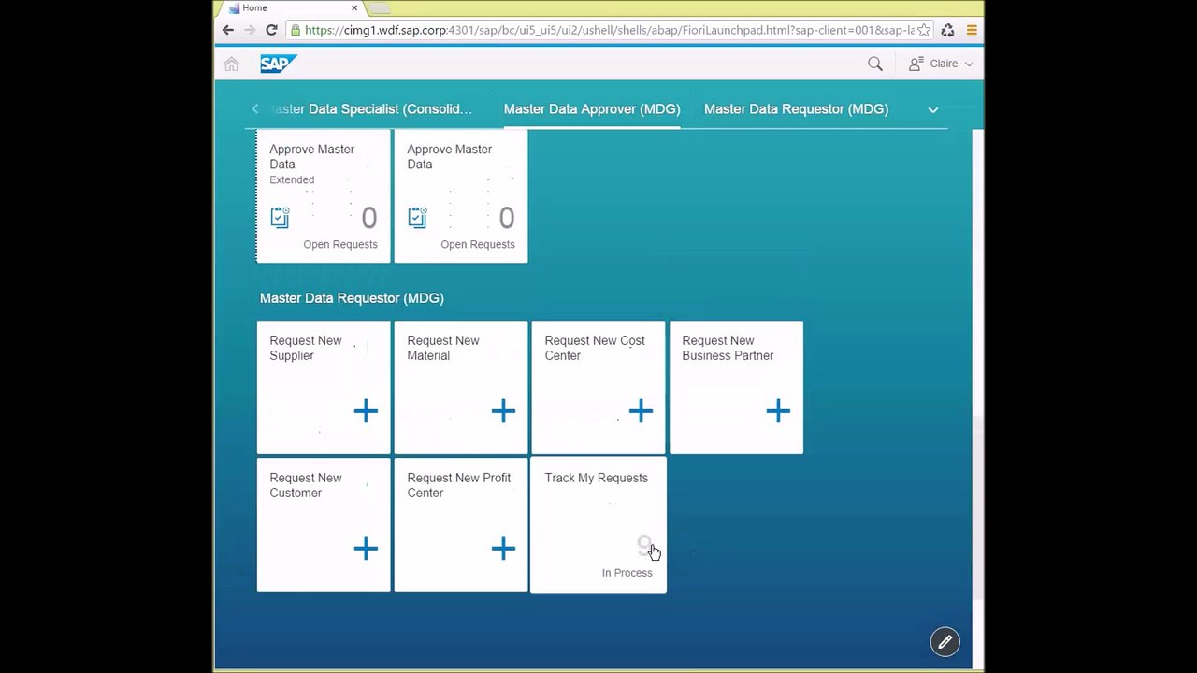The image size is (1197, 673).
Task: Expand the group tabs overflow dropdown
Action: [x=932, y=109]
